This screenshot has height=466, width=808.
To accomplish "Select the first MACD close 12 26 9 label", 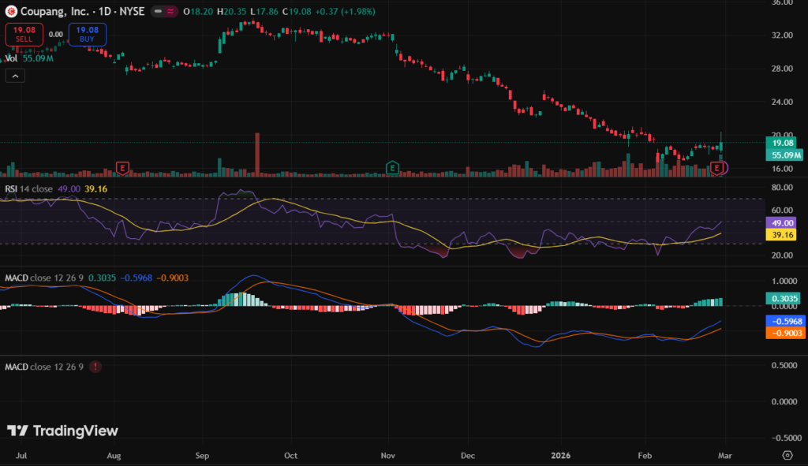I will (44, 278).
